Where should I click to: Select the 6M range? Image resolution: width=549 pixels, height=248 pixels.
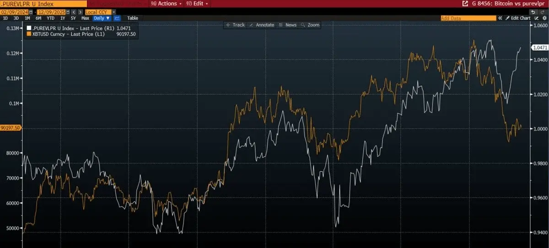38,18
